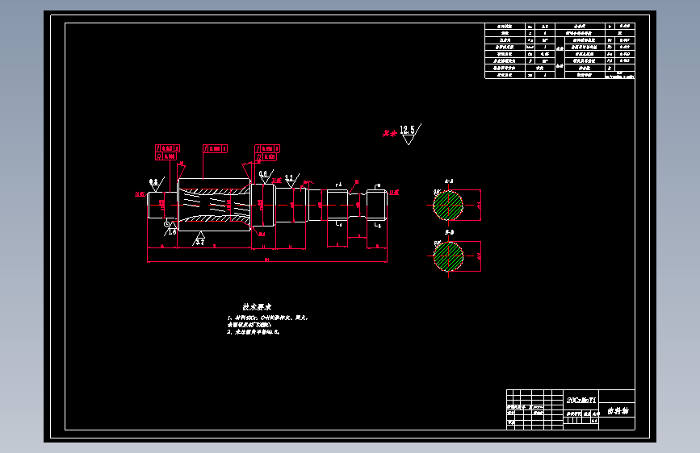Select the 技术要求 heading text
700x453 pixels.
pyautogui.click(x=257, y=307)
